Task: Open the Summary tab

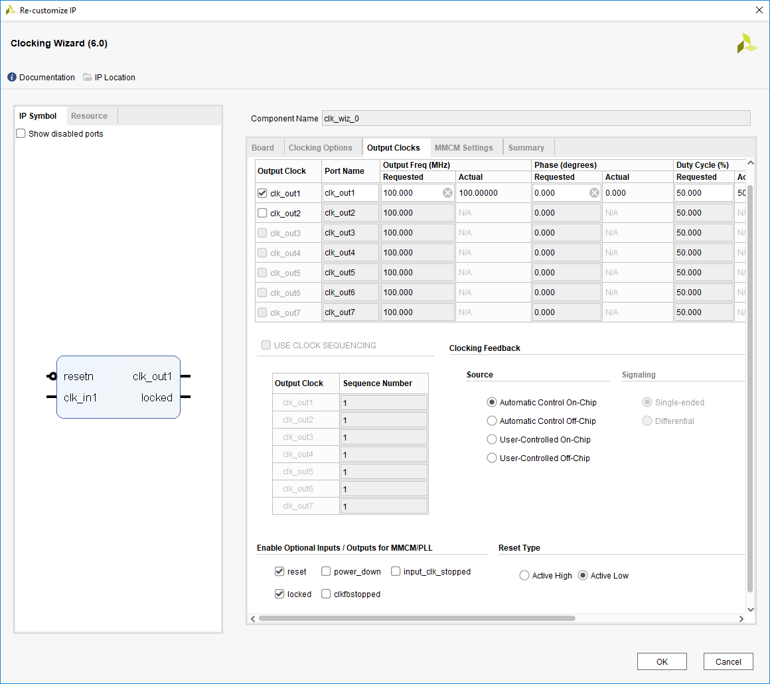Action: 526,148
